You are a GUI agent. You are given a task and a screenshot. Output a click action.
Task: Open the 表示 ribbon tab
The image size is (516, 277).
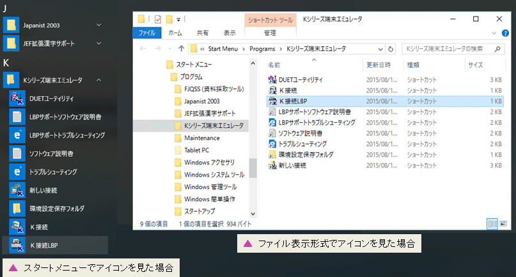(x=230, y=33)
